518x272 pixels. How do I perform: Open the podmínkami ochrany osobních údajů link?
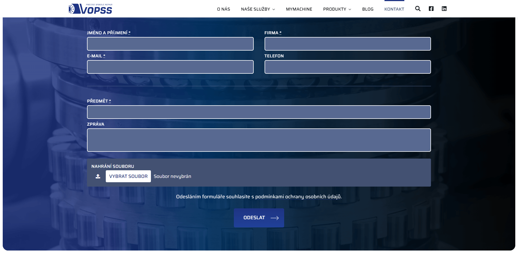[298, 197]
